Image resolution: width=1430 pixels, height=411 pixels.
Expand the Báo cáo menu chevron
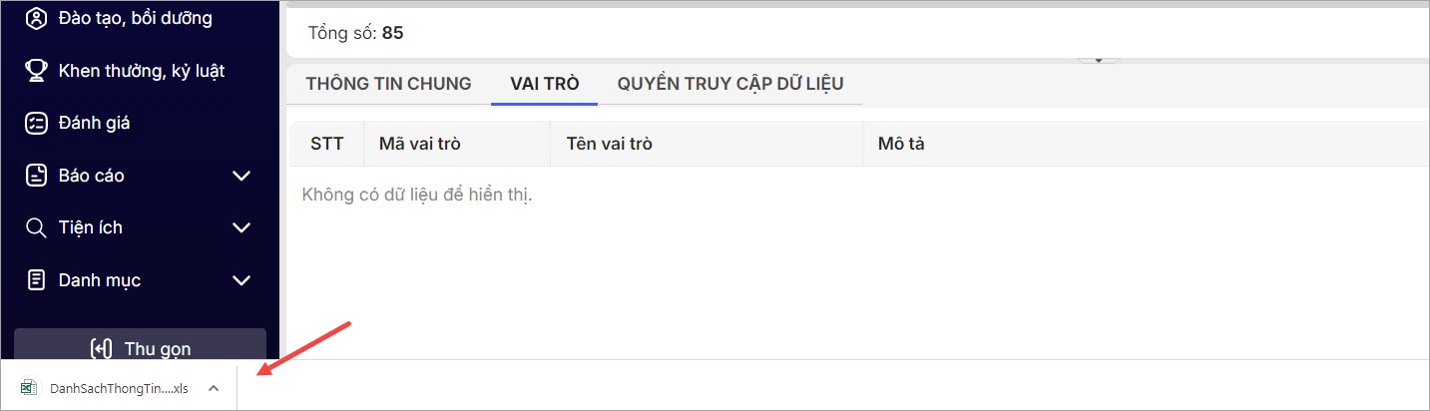click(x=241, y=176)
